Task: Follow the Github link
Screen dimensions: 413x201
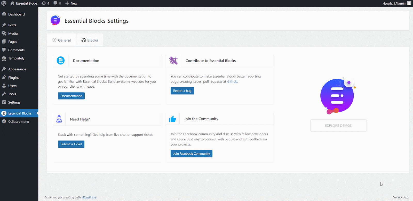Action: coord(232,81)
